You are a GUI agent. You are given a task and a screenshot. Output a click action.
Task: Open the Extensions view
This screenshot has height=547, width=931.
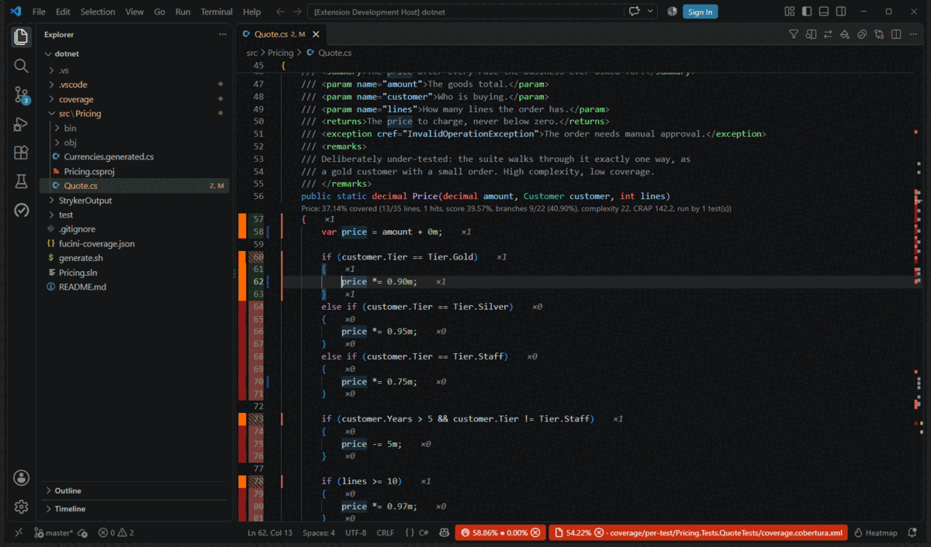pyautogui.click(x=21, y=153)
